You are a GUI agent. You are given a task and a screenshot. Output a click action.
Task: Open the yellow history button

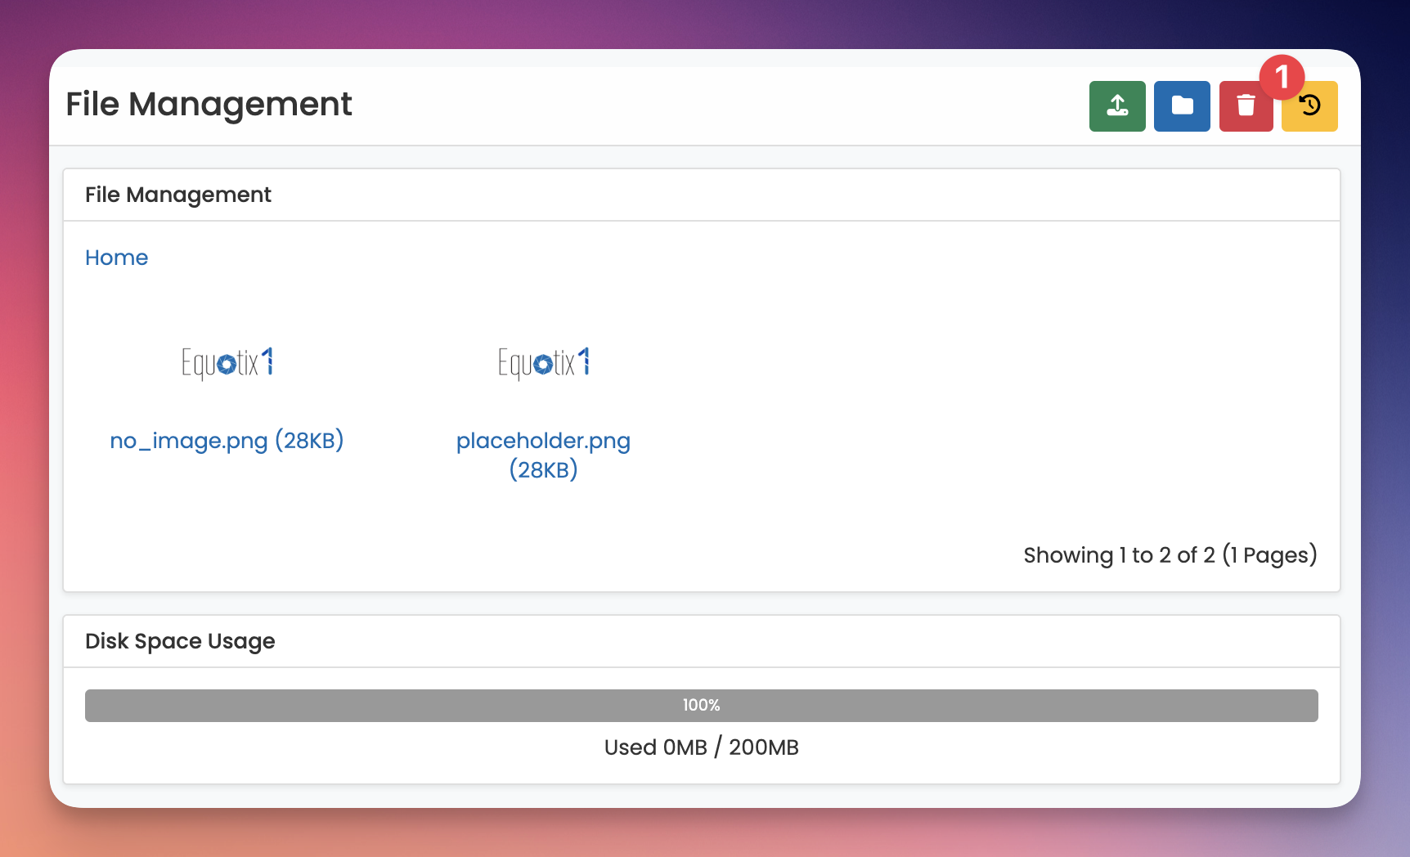tap(1310, 108)
